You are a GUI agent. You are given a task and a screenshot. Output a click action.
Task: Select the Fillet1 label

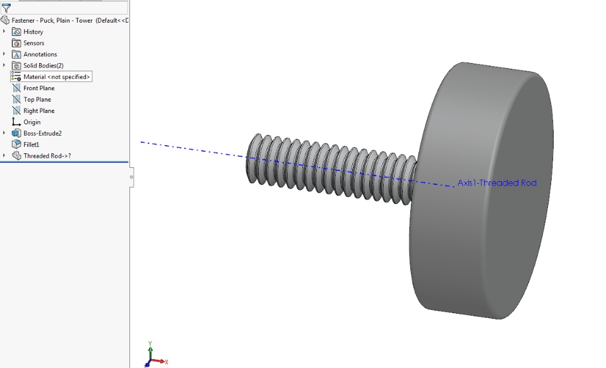[32, 144]
